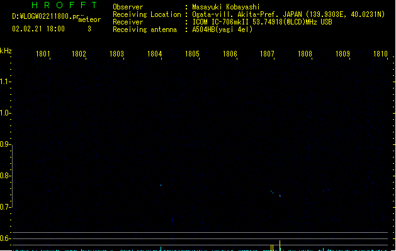Click the Observer field label
396x251 pixels.
coord(128,7)
